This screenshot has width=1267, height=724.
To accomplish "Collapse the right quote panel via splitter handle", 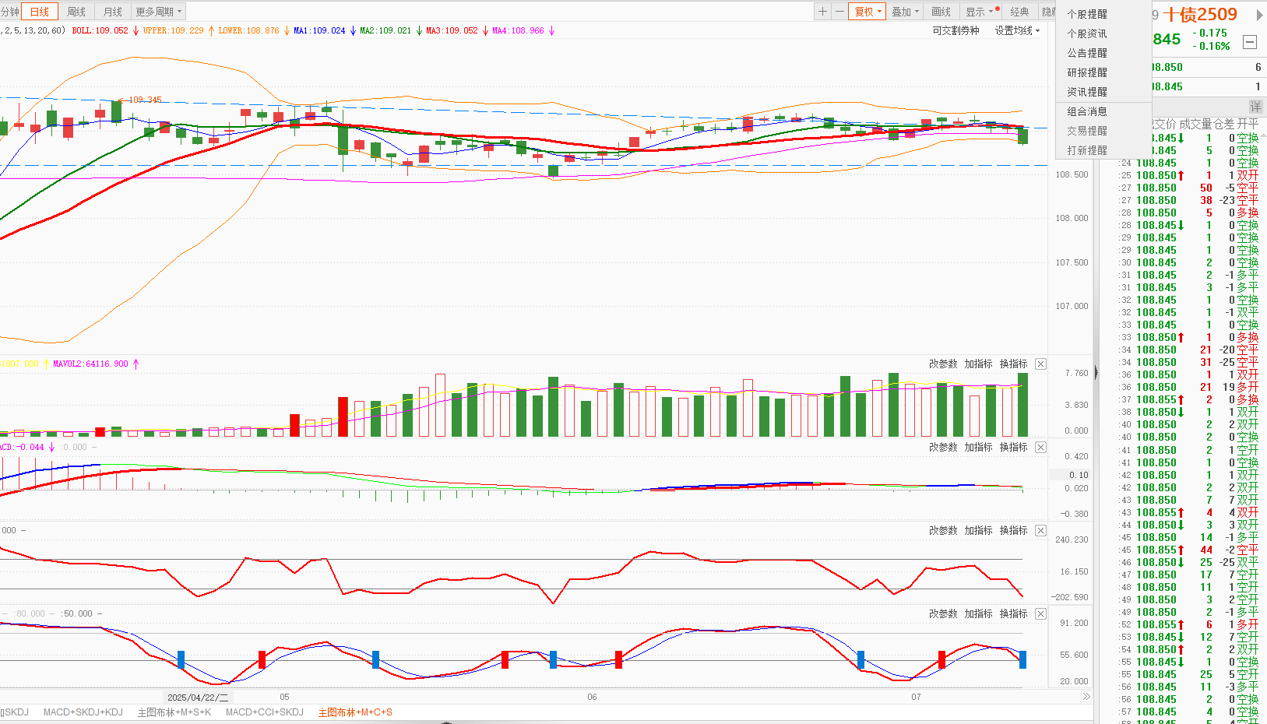I will point(1096,373).
